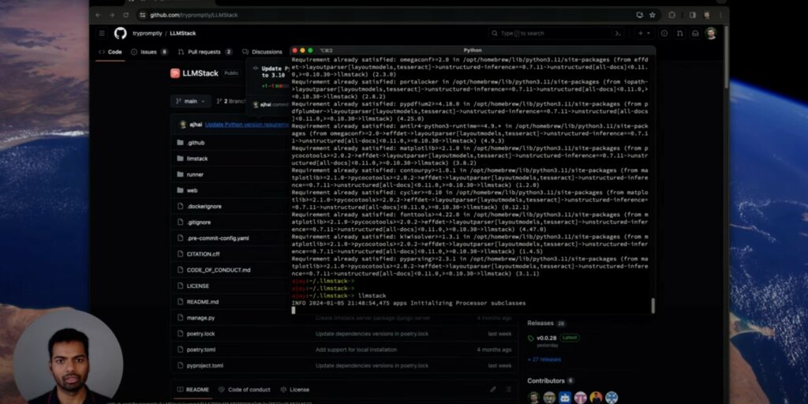
Task: Open the Releases heading link
Action: click(x=540, y=323)
